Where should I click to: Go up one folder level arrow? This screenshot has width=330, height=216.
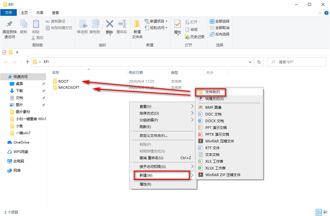tap(27, 62)
